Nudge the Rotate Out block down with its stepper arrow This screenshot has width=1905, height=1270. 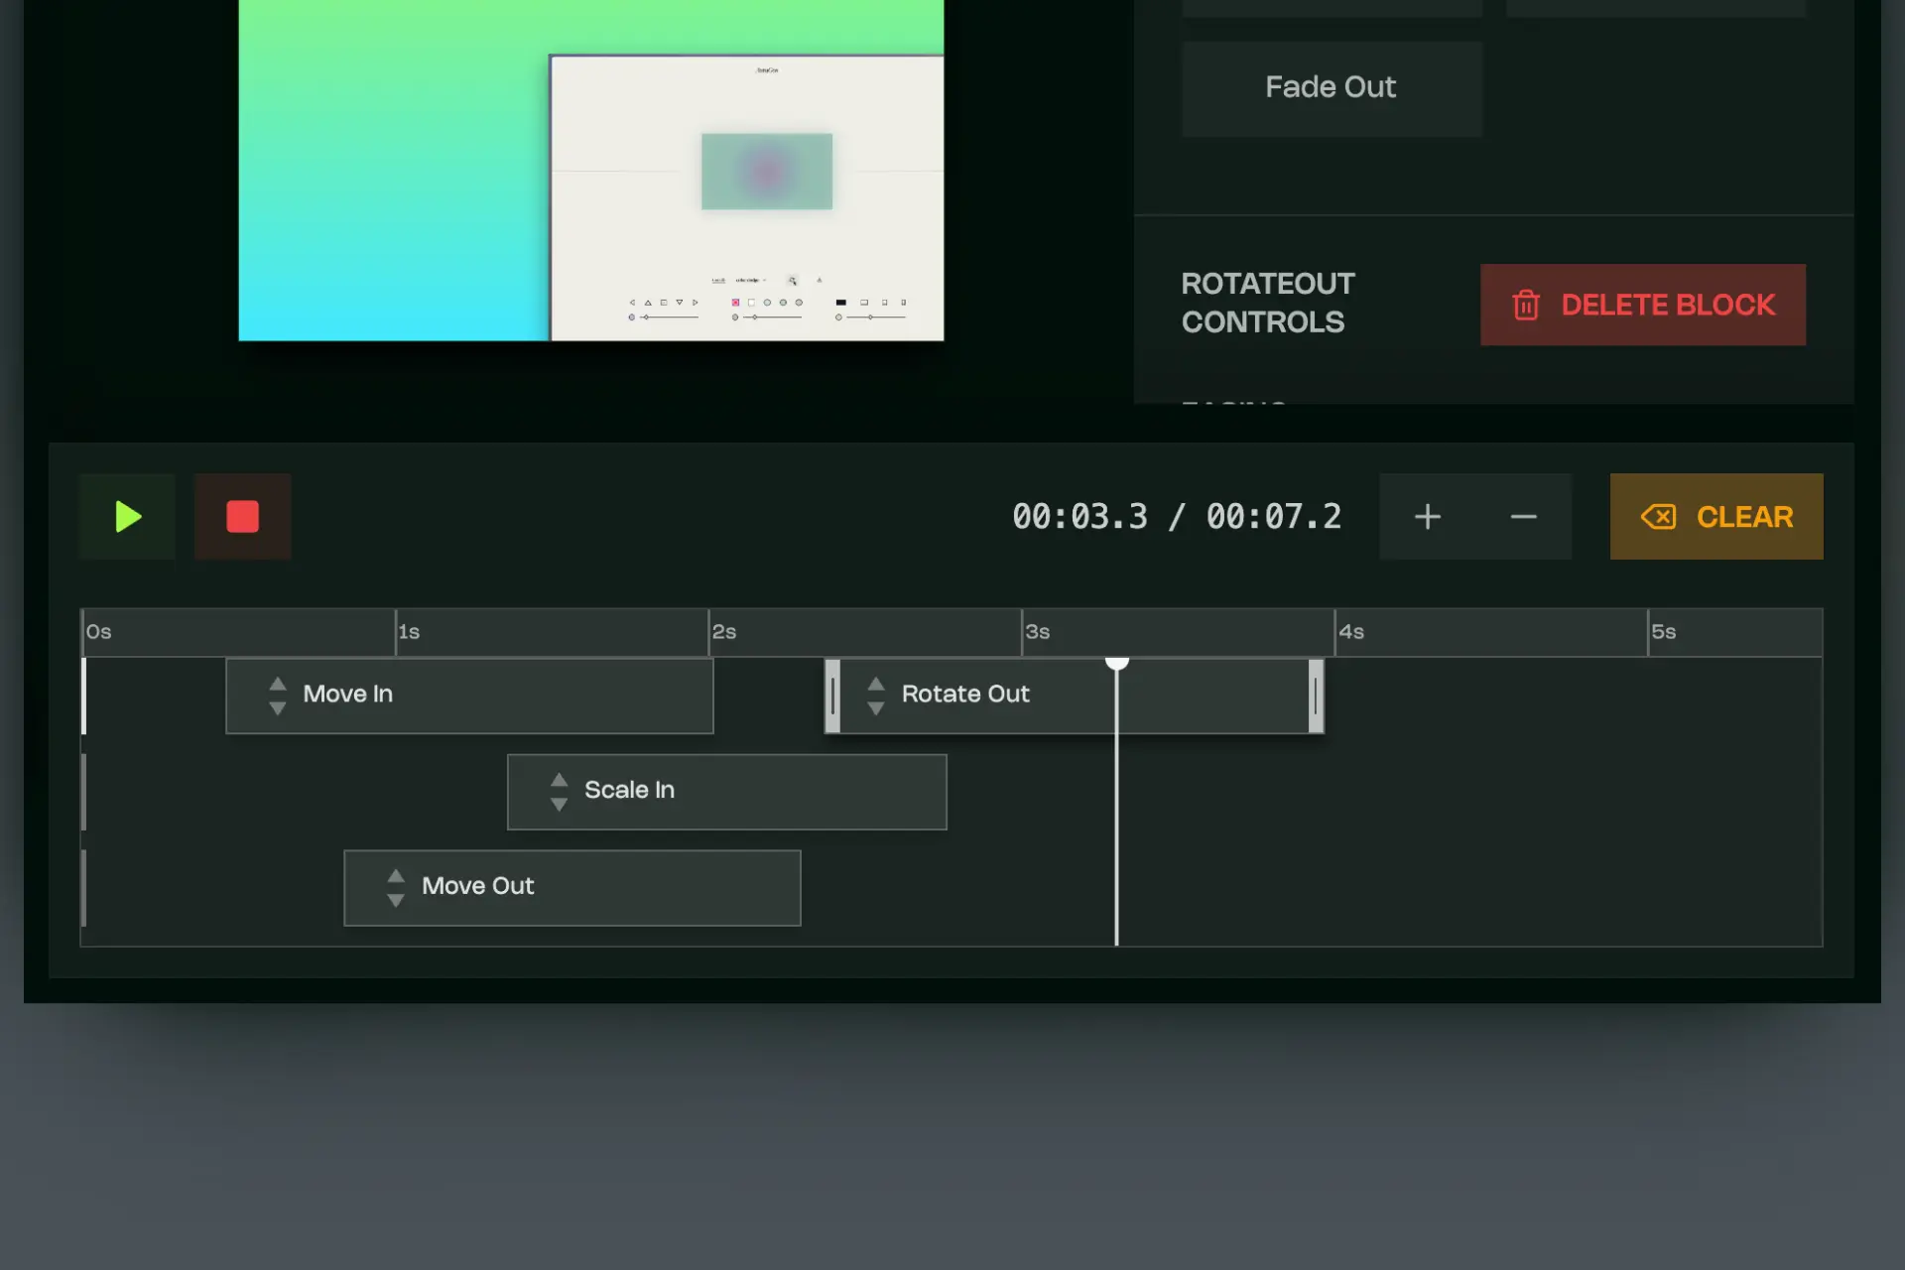pos(875,706)
